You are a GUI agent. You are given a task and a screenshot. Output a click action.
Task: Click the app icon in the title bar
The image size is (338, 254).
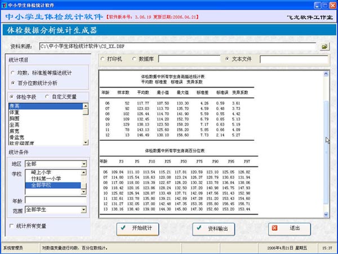(x=5, y=5)
